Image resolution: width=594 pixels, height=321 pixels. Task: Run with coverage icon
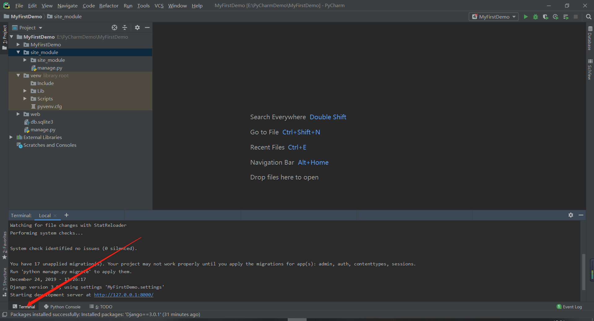pos(545,17)
